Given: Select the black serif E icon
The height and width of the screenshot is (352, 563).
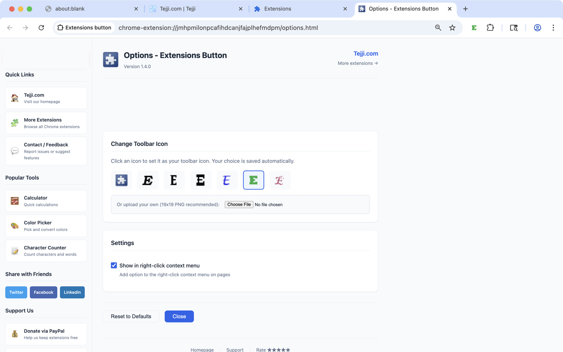Looking at the screenshot, I should 174,180.
